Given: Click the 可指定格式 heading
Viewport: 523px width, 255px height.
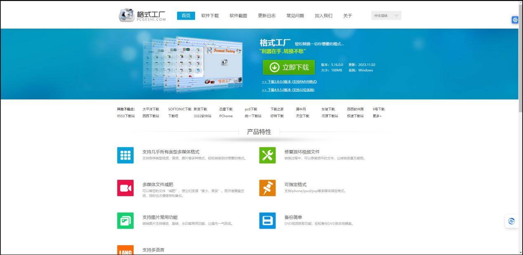Looking at the screenshot, I should point(295,184).
